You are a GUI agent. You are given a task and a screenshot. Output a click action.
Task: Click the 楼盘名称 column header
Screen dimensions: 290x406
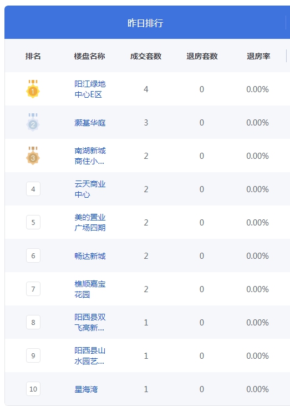pos(89,56)
